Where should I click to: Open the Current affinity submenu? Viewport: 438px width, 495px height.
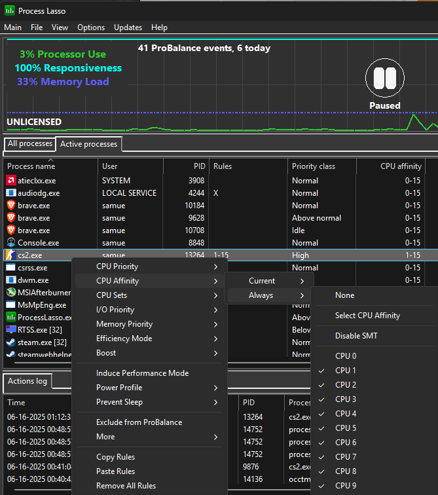tap(269, 281)
